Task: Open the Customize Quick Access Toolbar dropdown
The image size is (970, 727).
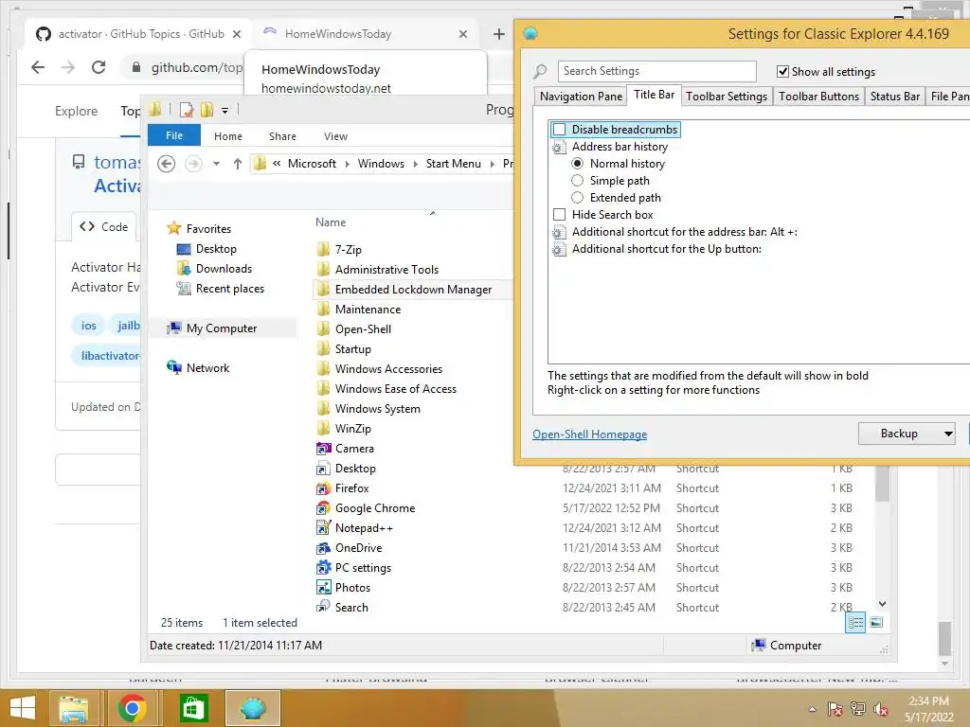Action: point(225,111)
